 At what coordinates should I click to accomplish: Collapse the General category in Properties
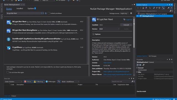pyautogui.click(x=137, y=68)
